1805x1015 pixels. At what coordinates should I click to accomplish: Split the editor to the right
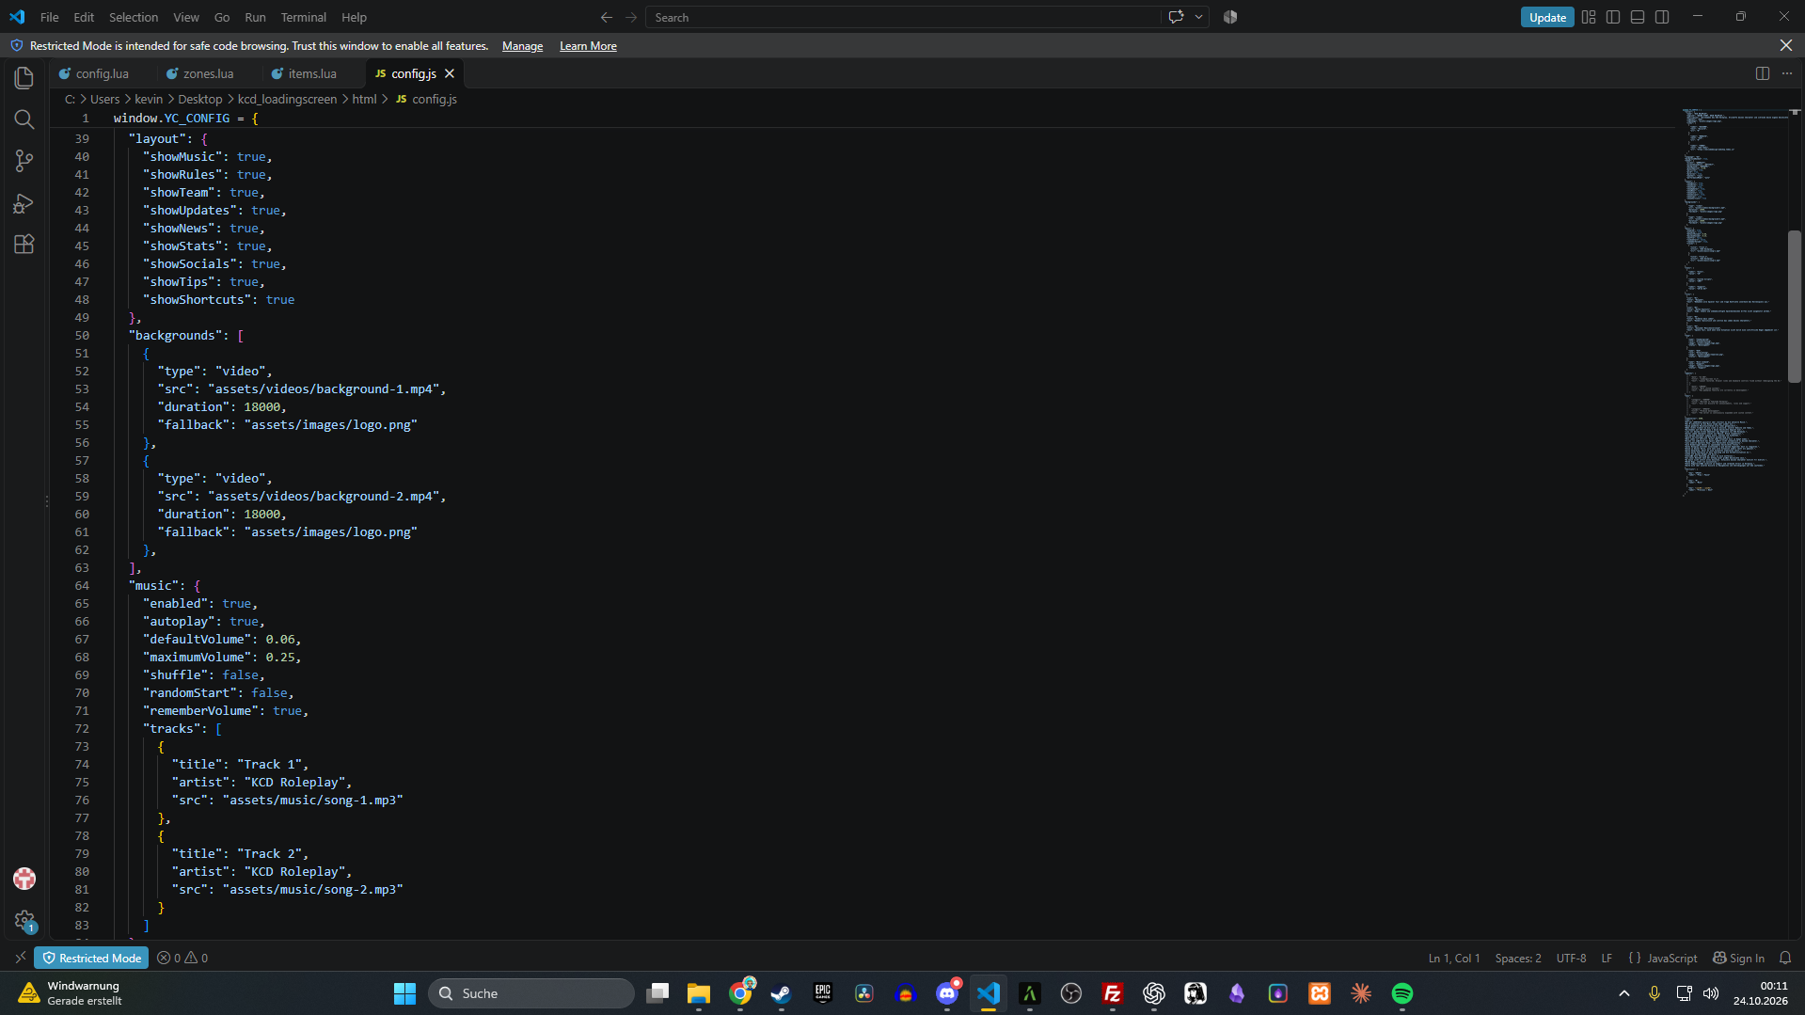click(1763, 73)
